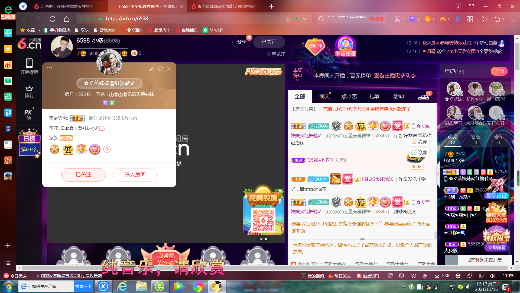Expand the 本场榜单 dropdown arrow
The height and width of the screenshot is (293, 520).
click(298, 80)
